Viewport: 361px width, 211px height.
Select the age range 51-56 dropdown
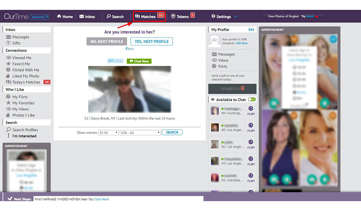coord(108,133)
